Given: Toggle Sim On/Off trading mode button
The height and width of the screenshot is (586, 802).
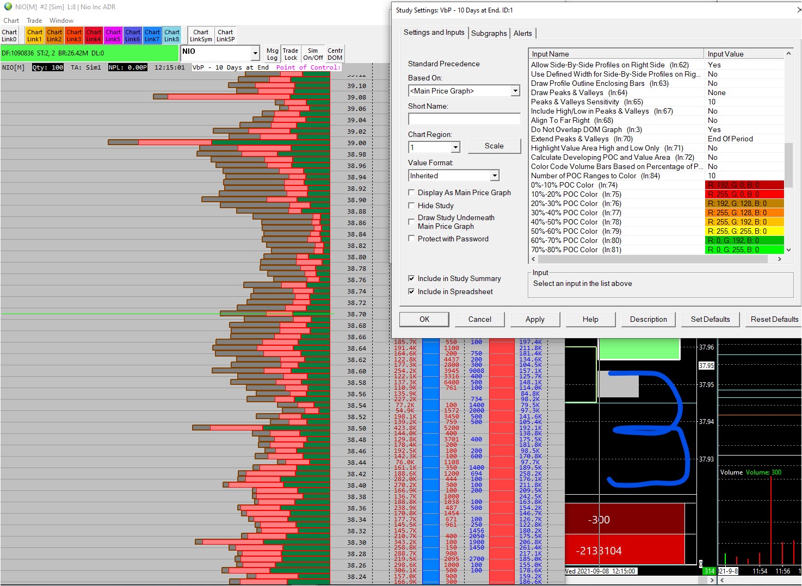Looking at the screenshot, I should pyautogui.click(x=313, y=54).
